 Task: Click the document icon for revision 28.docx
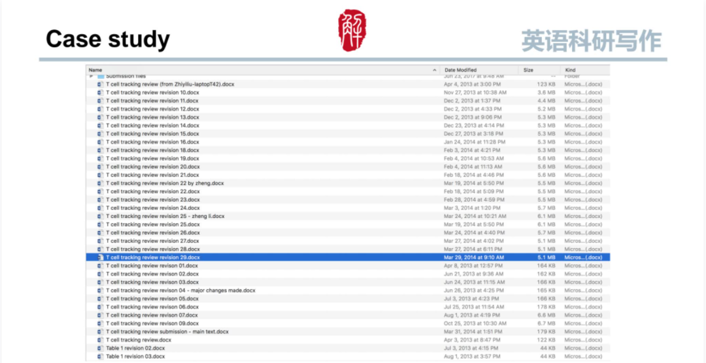tap(101, 249)
